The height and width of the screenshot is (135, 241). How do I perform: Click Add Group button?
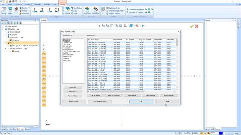coord(73,87)
